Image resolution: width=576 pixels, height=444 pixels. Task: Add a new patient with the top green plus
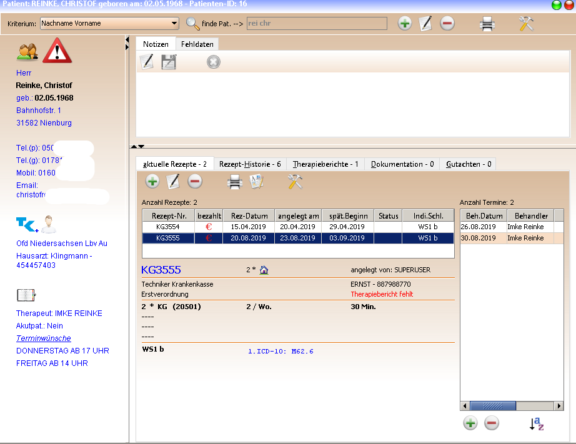pos(405,24)
